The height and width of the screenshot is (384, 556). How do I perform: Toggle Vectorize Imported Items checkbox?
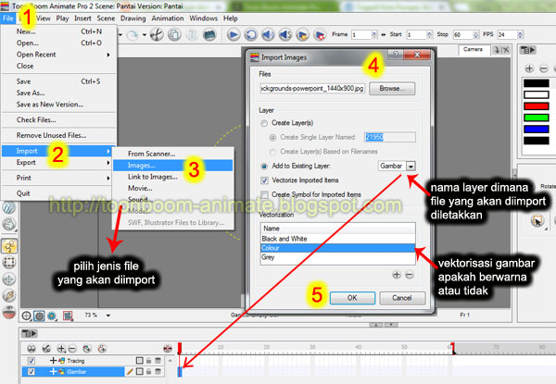click(264, 180)
